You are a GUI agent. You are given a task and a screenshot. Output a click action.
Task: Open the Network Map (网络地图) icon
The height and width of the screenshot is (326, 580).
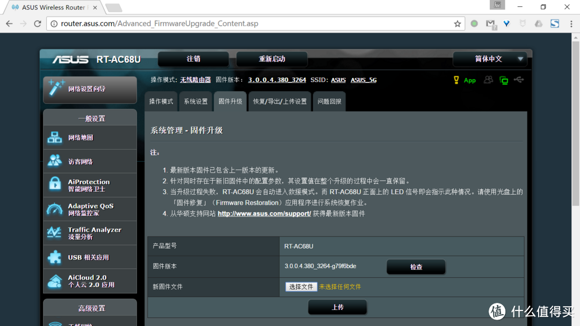pyautogui.click(x=55, y=138)
